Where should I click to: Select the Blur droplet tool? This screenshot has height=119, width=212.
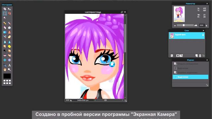5,42
